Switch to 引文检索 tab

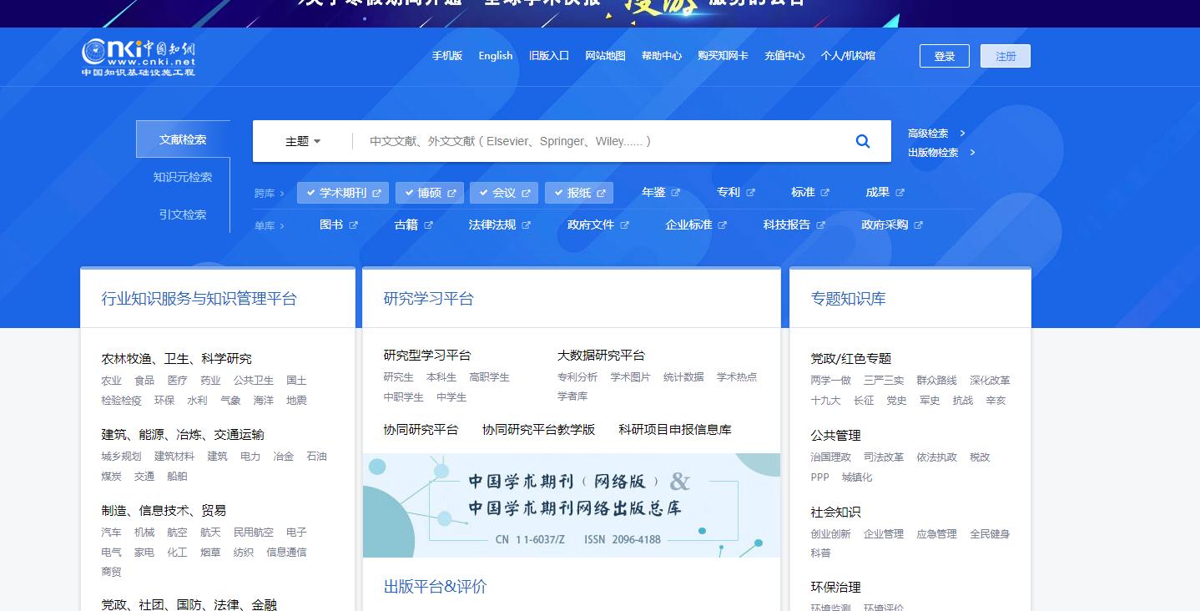183,215
